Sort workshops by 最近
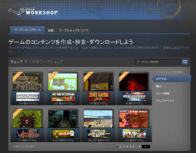Screen dimensions: 196x153 tap(158, 86)
